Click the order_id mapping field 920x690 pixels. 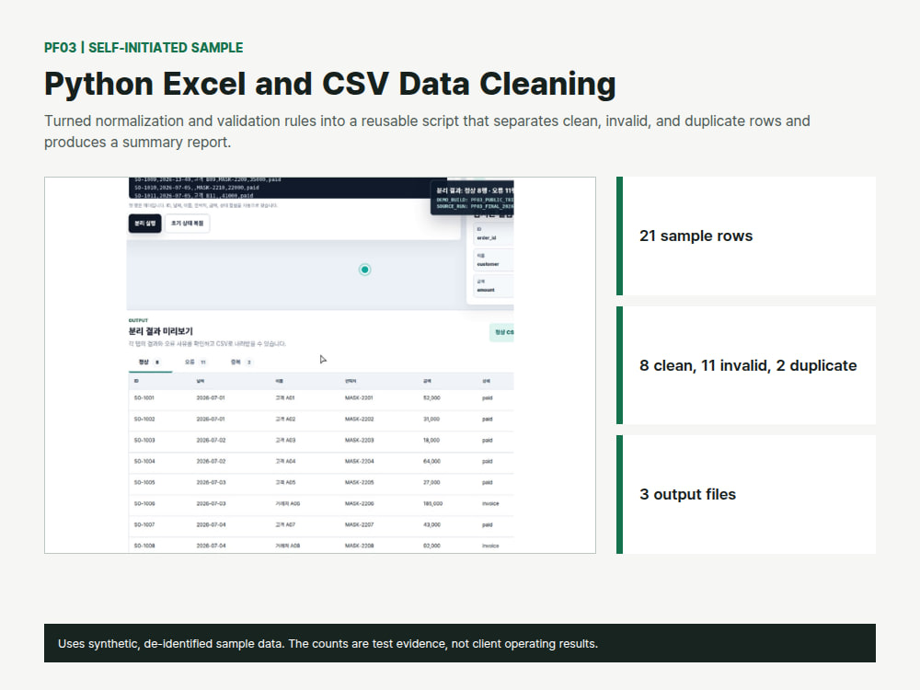[x=493, y=234]
